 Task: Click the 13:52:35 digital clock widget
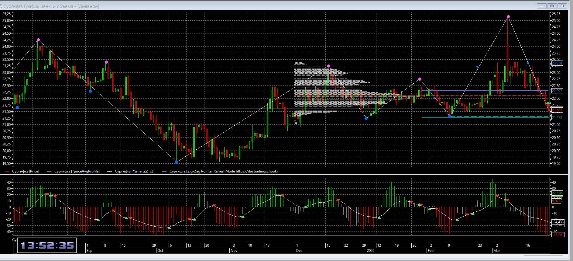click(47, 245)
